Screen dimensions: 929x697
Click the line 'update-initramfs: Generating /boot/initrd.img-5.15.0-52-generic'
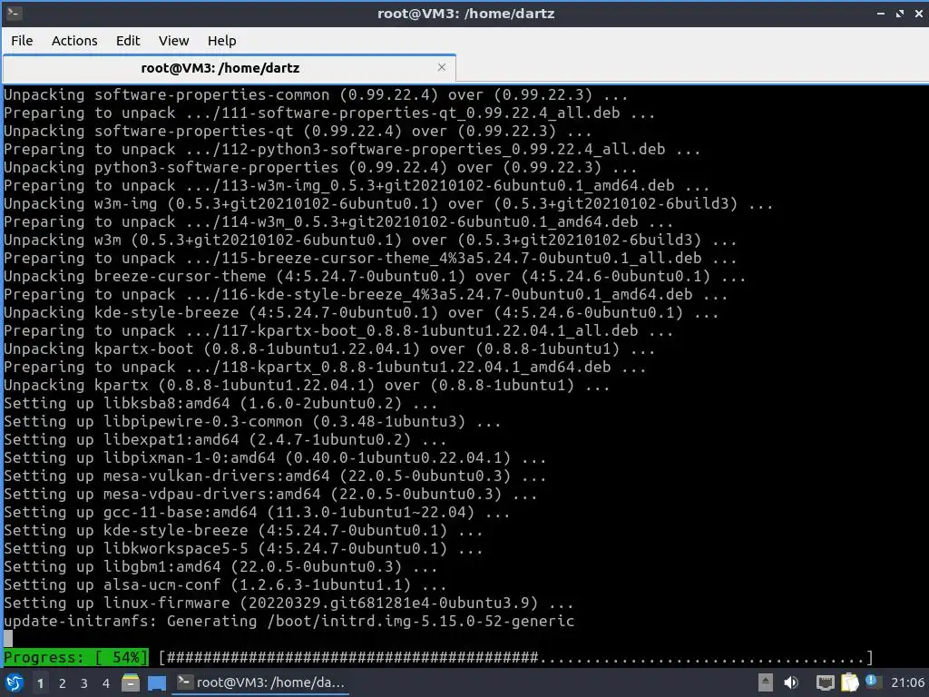[x=289, y=621]
